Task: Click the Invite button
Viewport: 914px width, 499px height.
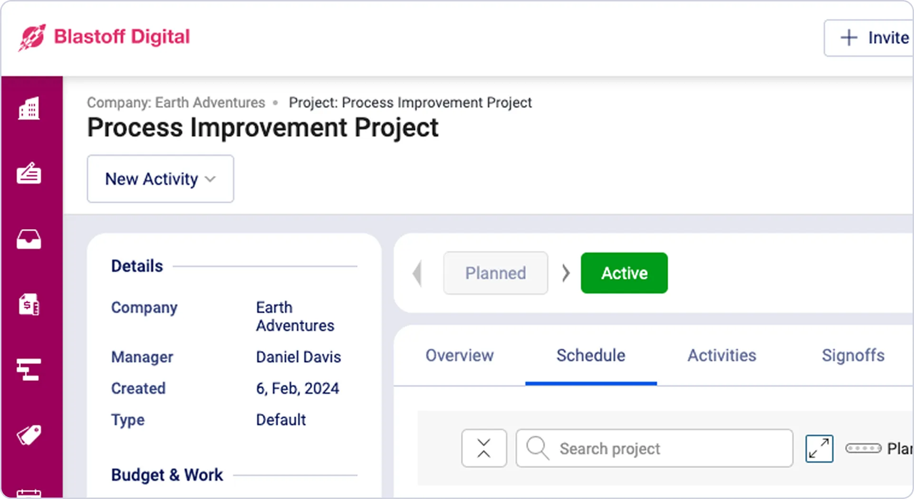Action: point(869,38)
